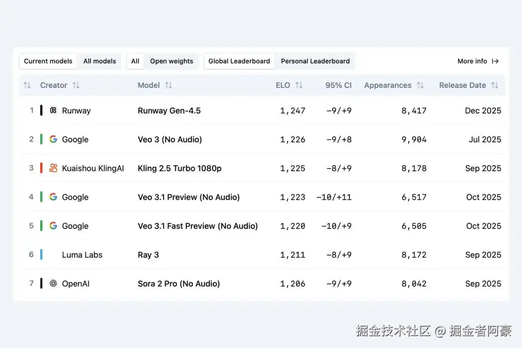Switch to All models tab
This screenshot has height=348, width=522.
pos(99,61)
